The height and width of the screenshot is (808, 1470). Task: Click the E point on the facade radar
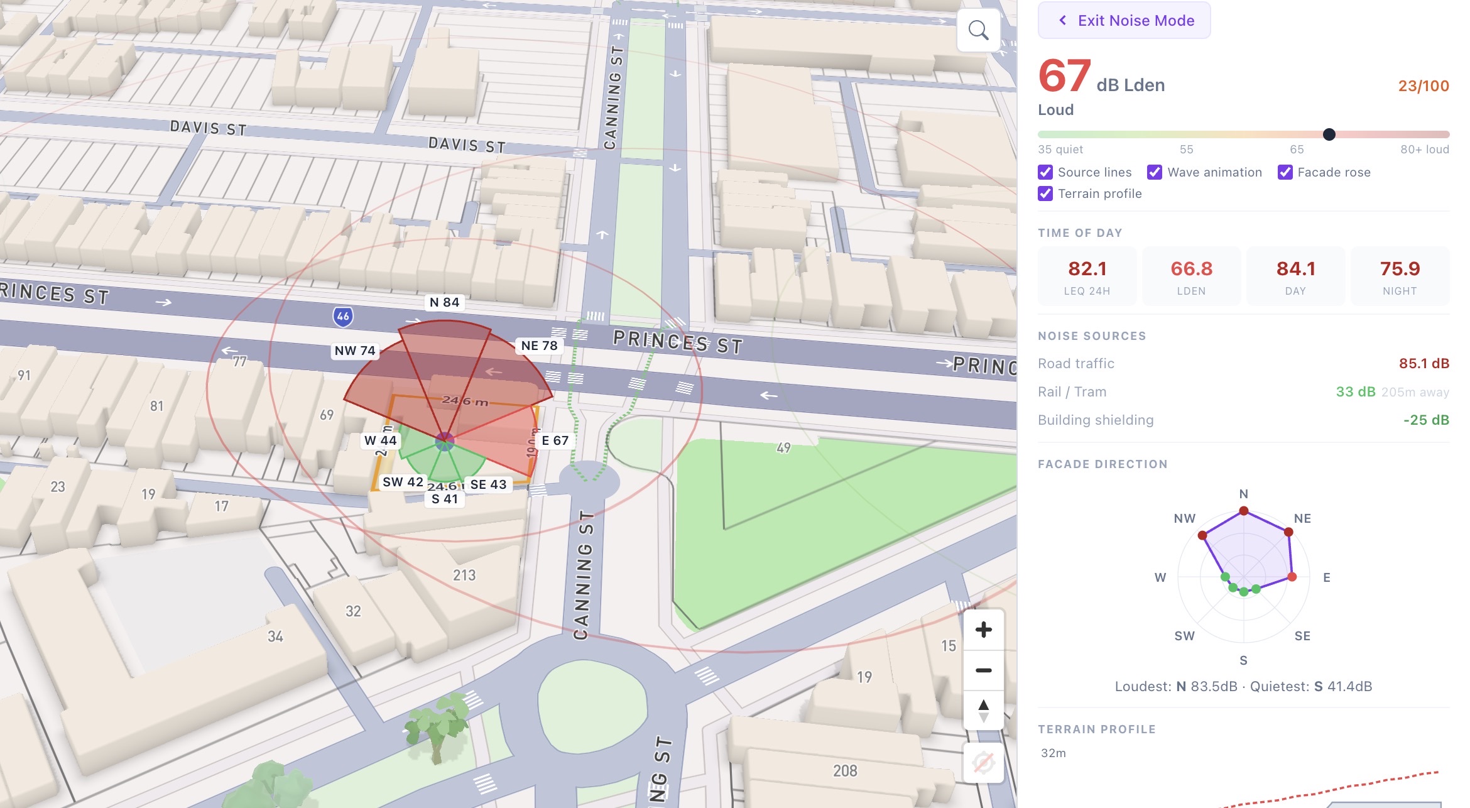tap(1292, 577)
